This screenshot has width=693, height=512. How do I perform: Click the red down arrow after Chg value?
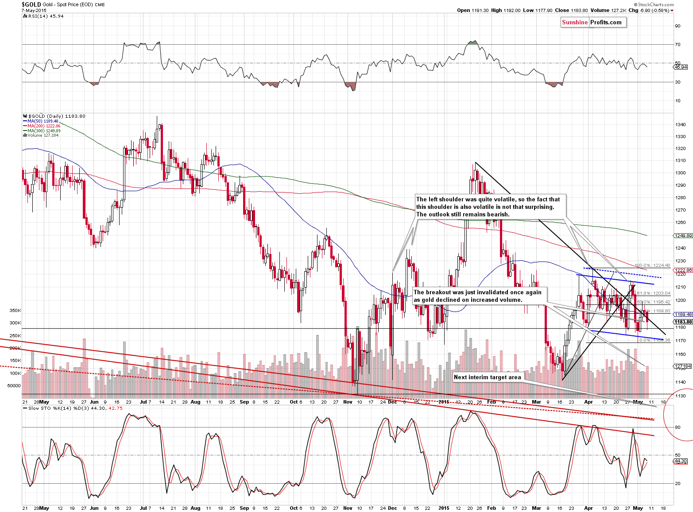(x=672, y=10)
